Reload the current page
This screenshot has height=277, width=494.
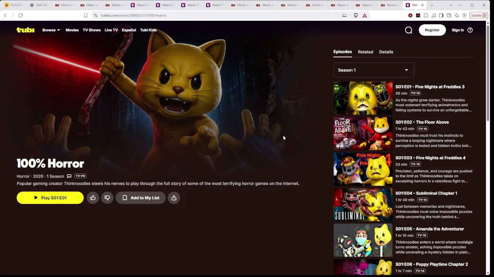[20, 15]
